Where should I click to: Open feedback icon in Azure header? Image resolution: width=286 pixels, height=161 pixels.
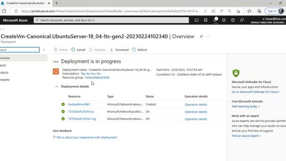point(242,20)
